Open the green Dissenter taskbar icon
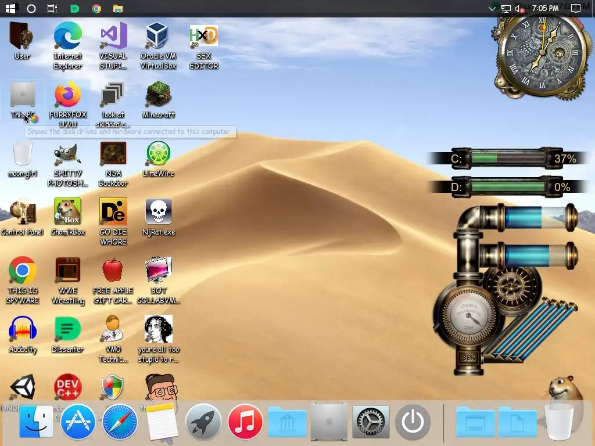Image resolution: width=595 pixels, height=446 pixels. point(75,8)
